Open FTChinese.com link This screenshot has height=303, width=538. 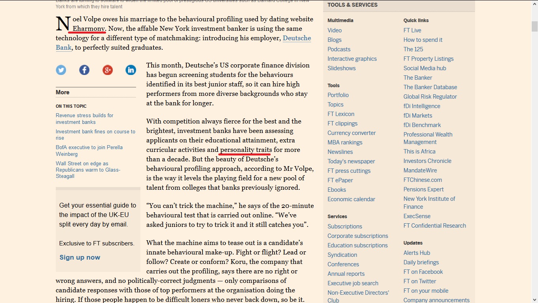(x=423, y=180)
